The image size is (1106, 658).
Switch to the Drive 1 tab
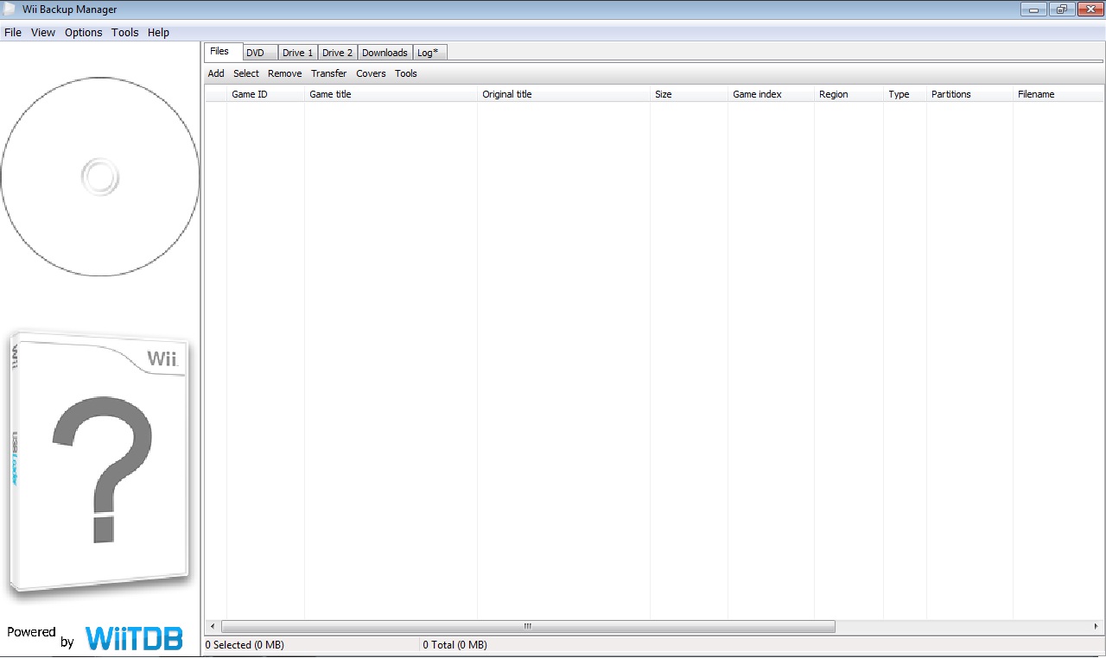coord(298,53)
